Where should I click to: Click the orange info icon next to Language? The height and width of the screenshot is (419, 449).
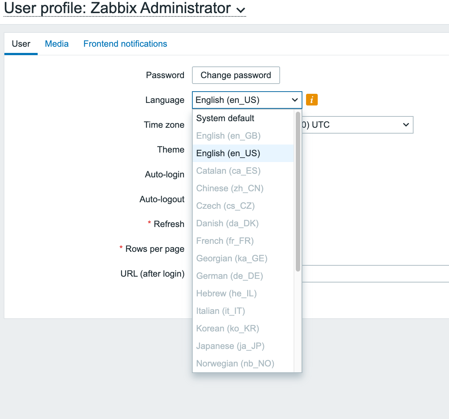(x=312, y=99)
